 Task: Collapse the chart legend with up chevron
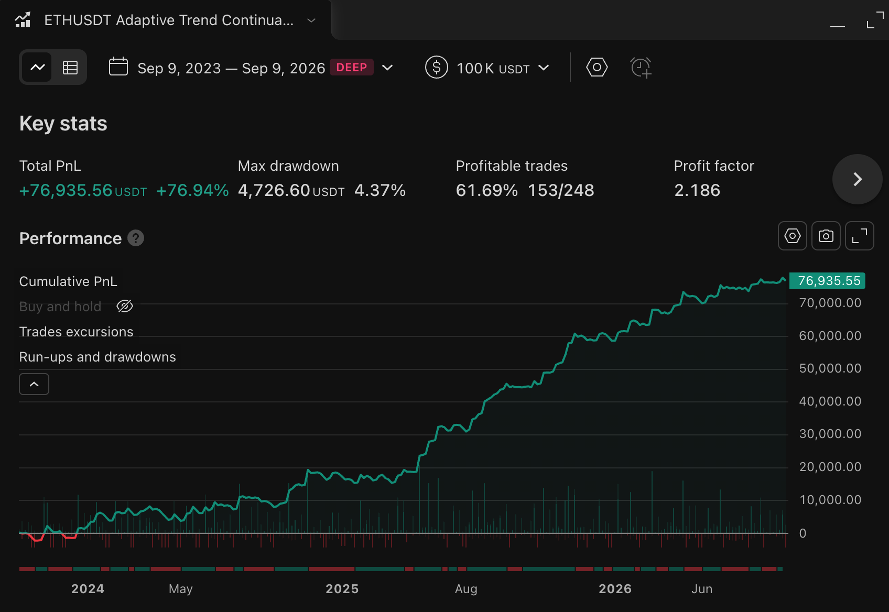point(34,384)
